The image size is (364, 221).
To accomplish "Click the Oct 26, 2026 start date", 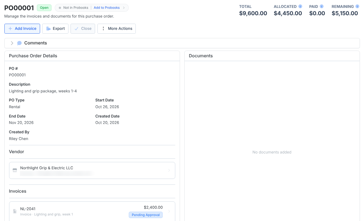I will pos(107,107).
